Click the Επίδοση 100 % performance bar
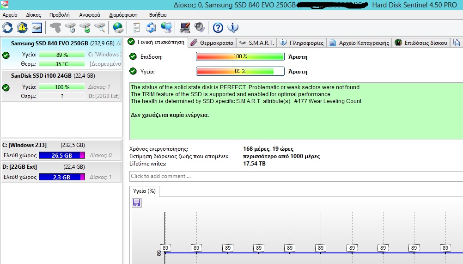Viewport: 463px width, 264px height. point(240,56)
